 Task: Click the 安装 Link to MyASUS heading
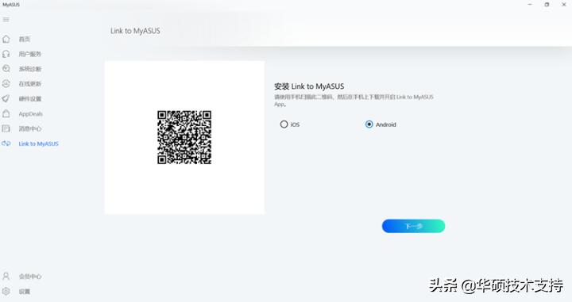(x=309, y=86)
